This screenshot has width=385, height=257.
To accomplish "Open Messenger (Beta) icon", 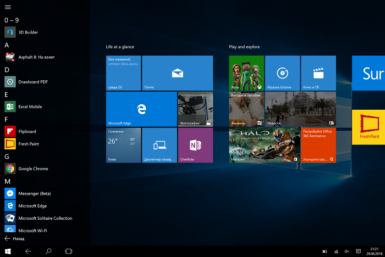I will click(10, 194).
